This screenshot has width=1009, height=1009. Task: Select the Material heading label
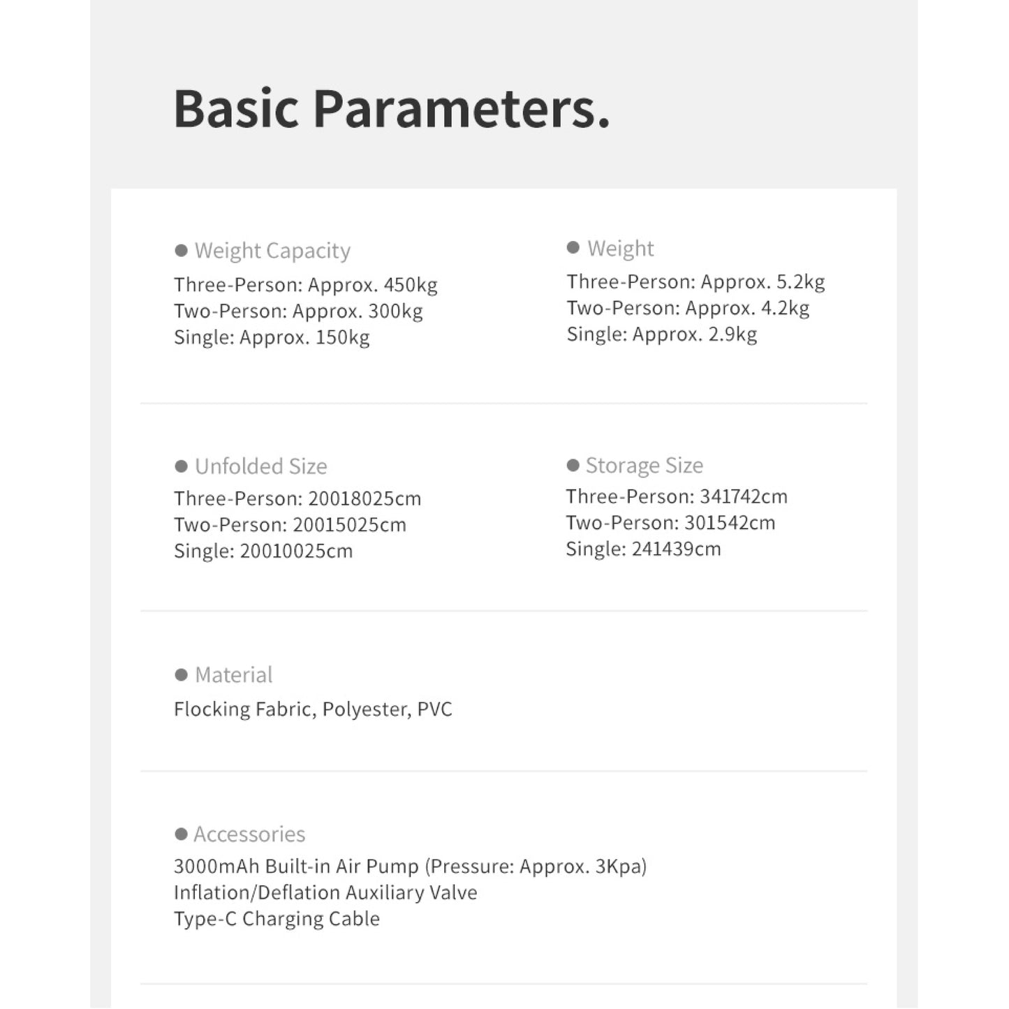pyautogui.click(x=233, y=675)
